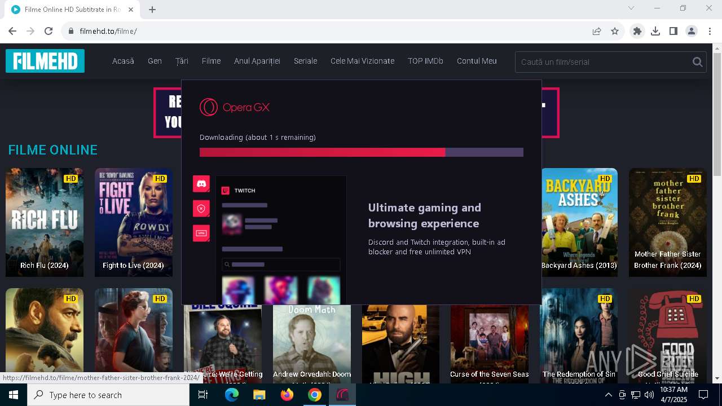Image resolution: width=722 pixels, height=406 pixels.
Task: Click the Opera GX installer taskbar icon
Action: coord(342,395)
